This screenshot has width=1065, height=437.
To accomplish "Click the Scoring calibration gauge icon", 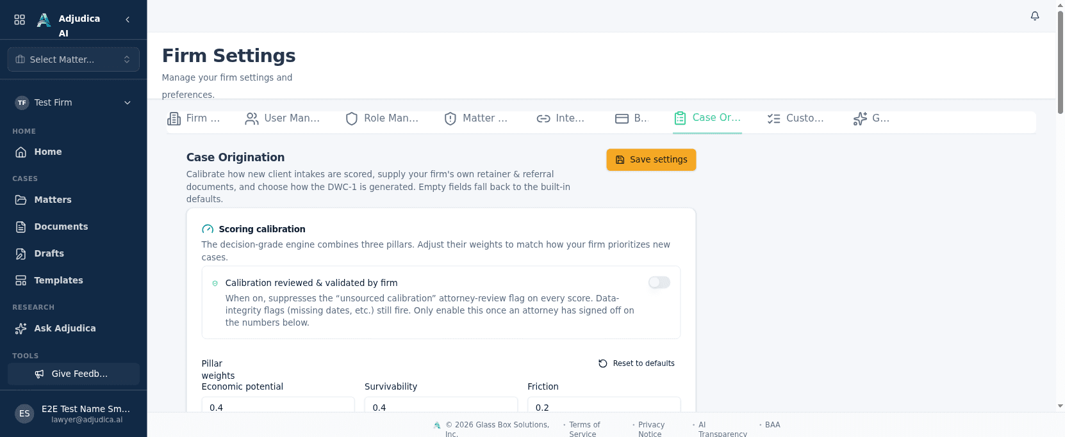I will click(x=208, y=229).
